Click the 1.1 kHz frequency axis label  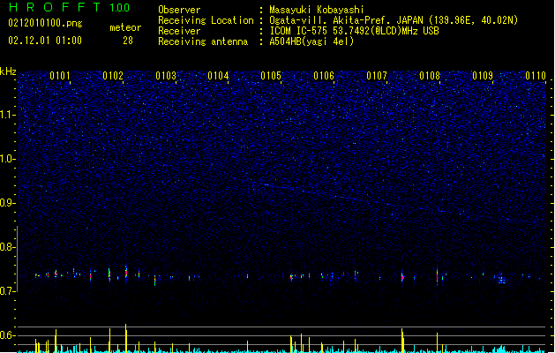click(x=8, y=115)
